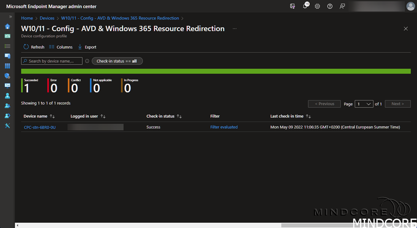Open Devices icon in the left sidebar
The image size is (417, 228).
click(7, 56)
